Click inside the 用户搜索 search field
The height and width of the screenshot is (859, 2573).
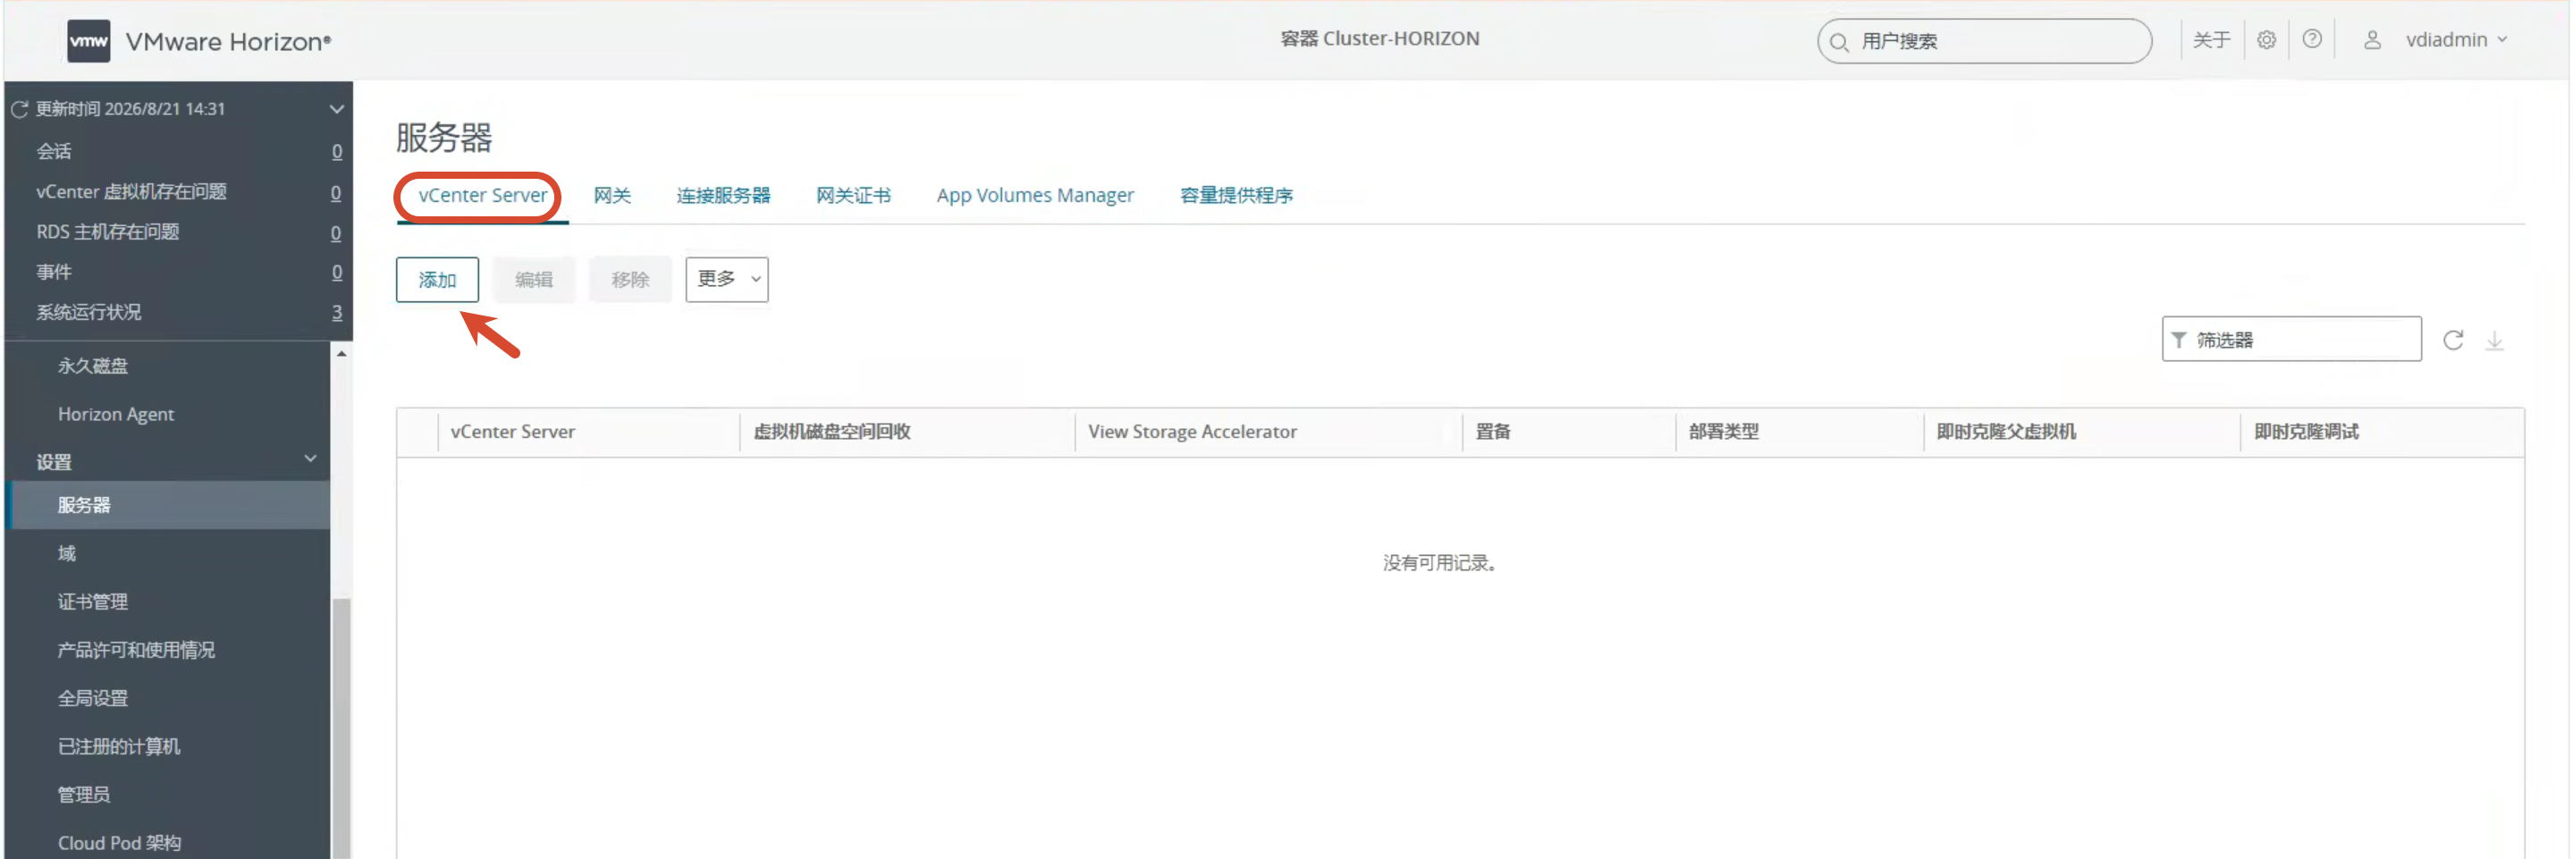coord(1984,42)
